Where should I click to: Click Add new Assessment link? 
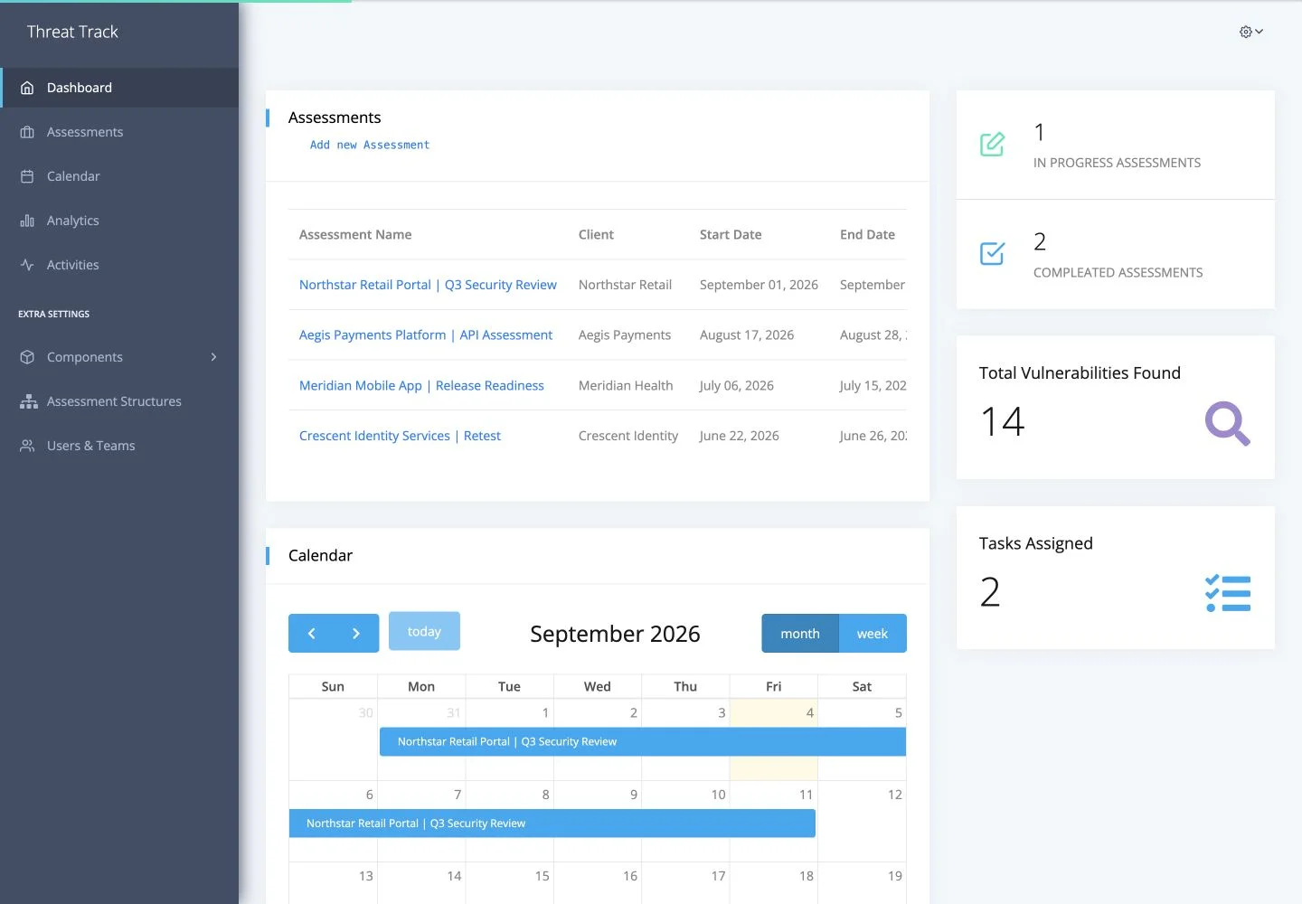[370, 145]
